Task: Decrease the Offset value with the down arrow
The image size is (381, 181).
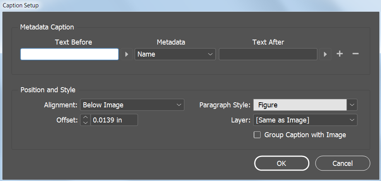Action: 86,122
